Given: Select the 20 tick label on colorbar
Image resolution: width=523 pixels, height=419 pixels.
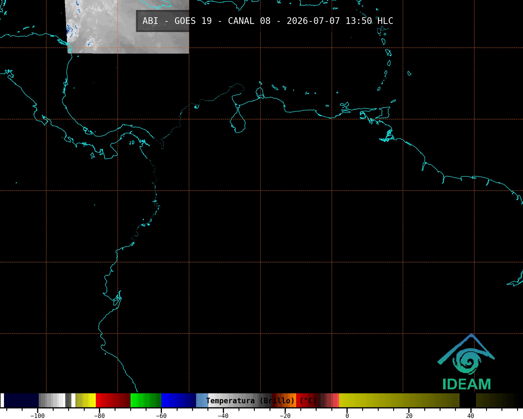Looking at the screenshot, I should [x=409, y=416].
